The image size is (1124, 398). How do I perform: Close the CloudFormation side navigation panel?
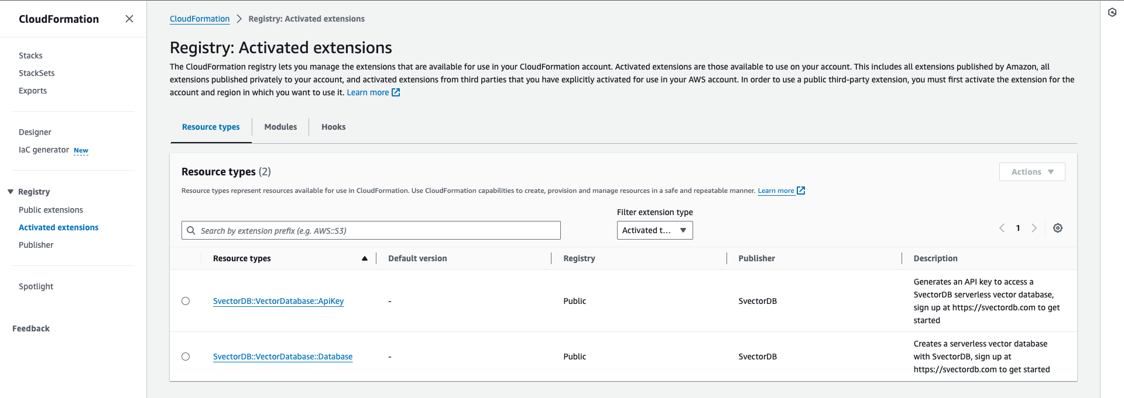coord(129,19)
